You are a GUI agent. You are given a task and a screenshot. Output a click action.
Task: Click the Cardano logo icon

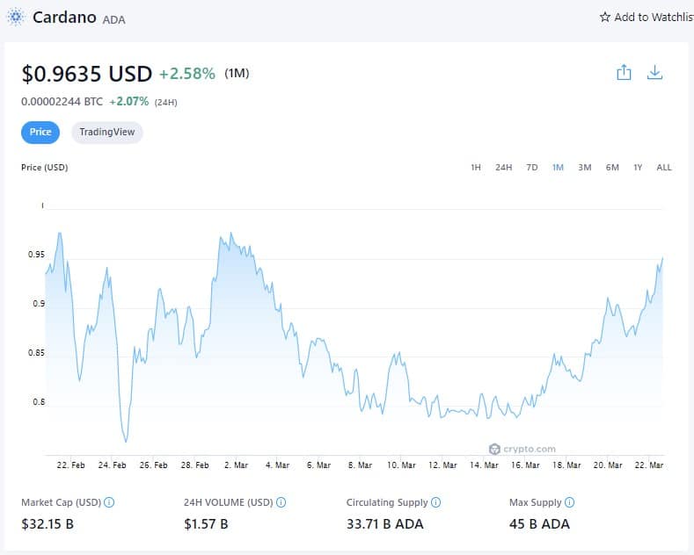pos(16,18)
